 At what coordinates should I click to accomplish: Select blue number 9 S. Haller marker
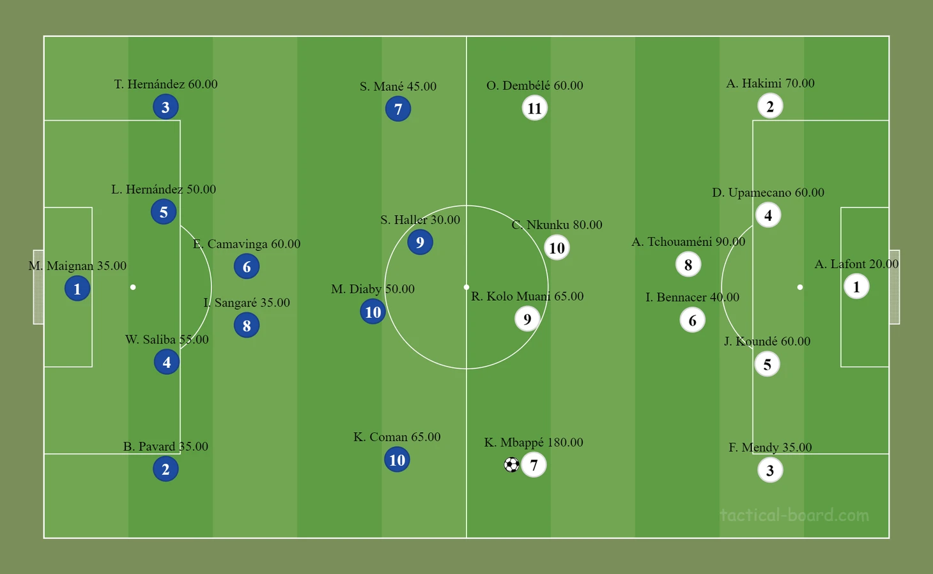(420, 242)
